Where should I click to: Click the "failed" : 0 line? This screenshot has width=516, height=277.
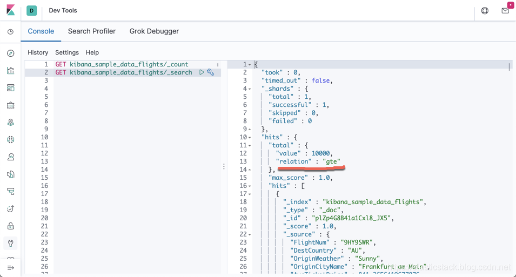(x=290, y=121)
